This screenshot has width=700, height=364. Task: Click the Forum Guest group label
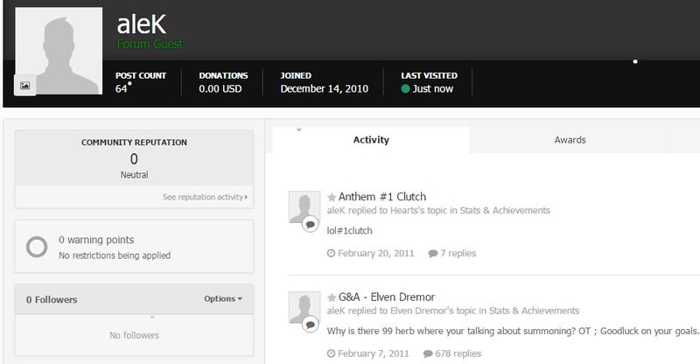click(150, 44)
